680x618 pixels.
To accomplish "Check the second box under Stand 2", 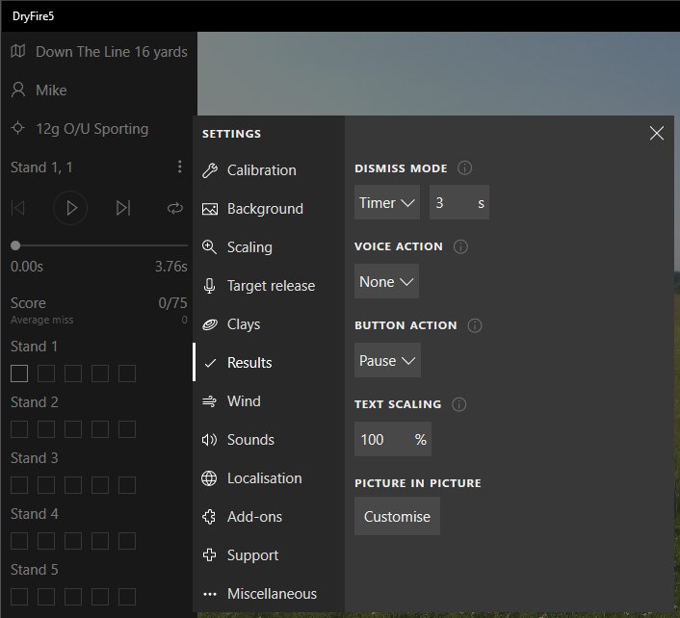I will 46,429.
